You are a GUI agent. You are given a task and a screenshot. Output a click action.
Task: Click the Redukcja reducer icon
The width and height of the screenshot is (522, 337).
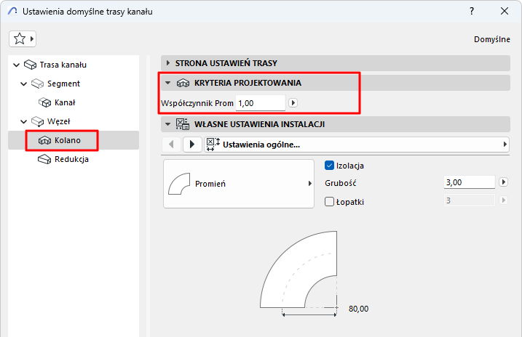(x=44, y=159)
